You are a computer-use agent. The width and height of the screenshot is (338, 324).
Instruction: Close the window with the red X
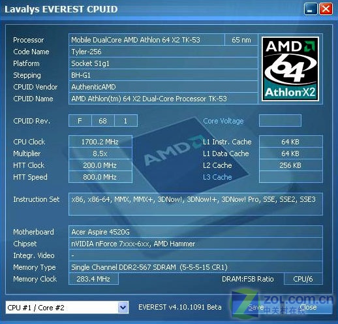click(326, 9)
